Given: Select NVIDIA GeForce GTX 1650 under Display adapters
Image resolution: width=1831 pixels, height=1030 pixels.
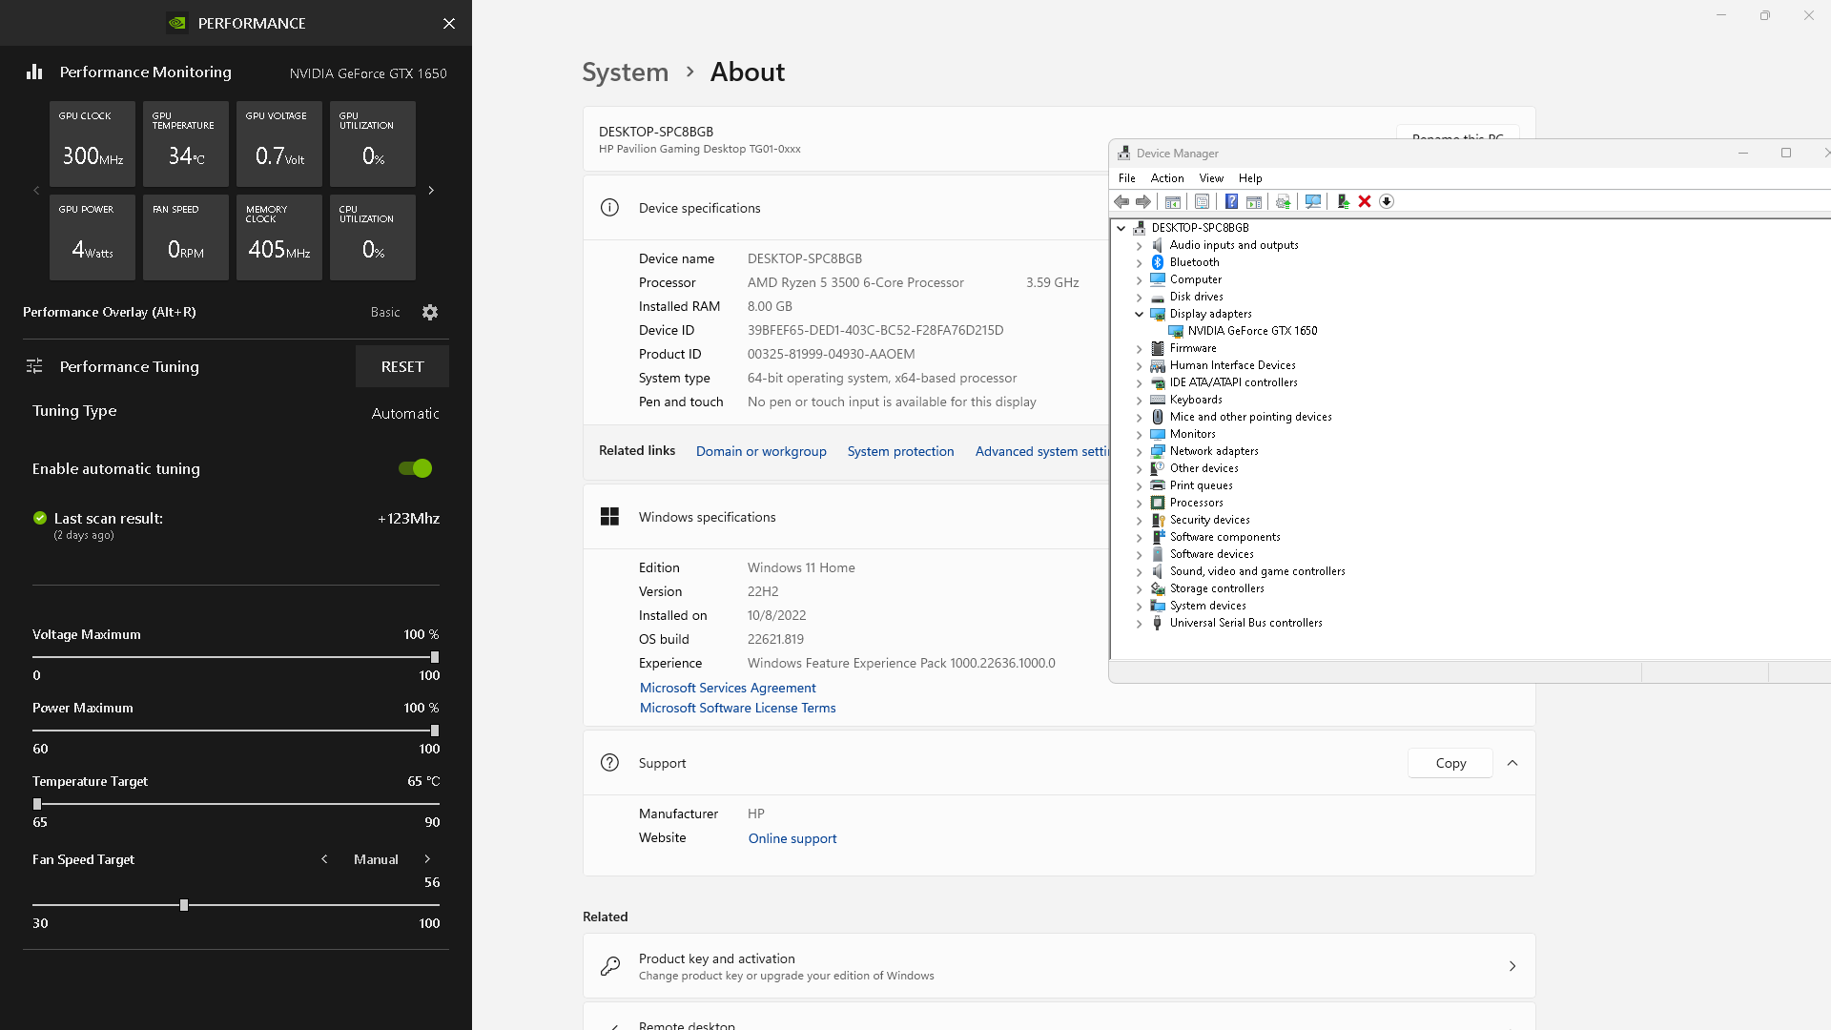Looking at the screenshot, I should click(1250, 331).
